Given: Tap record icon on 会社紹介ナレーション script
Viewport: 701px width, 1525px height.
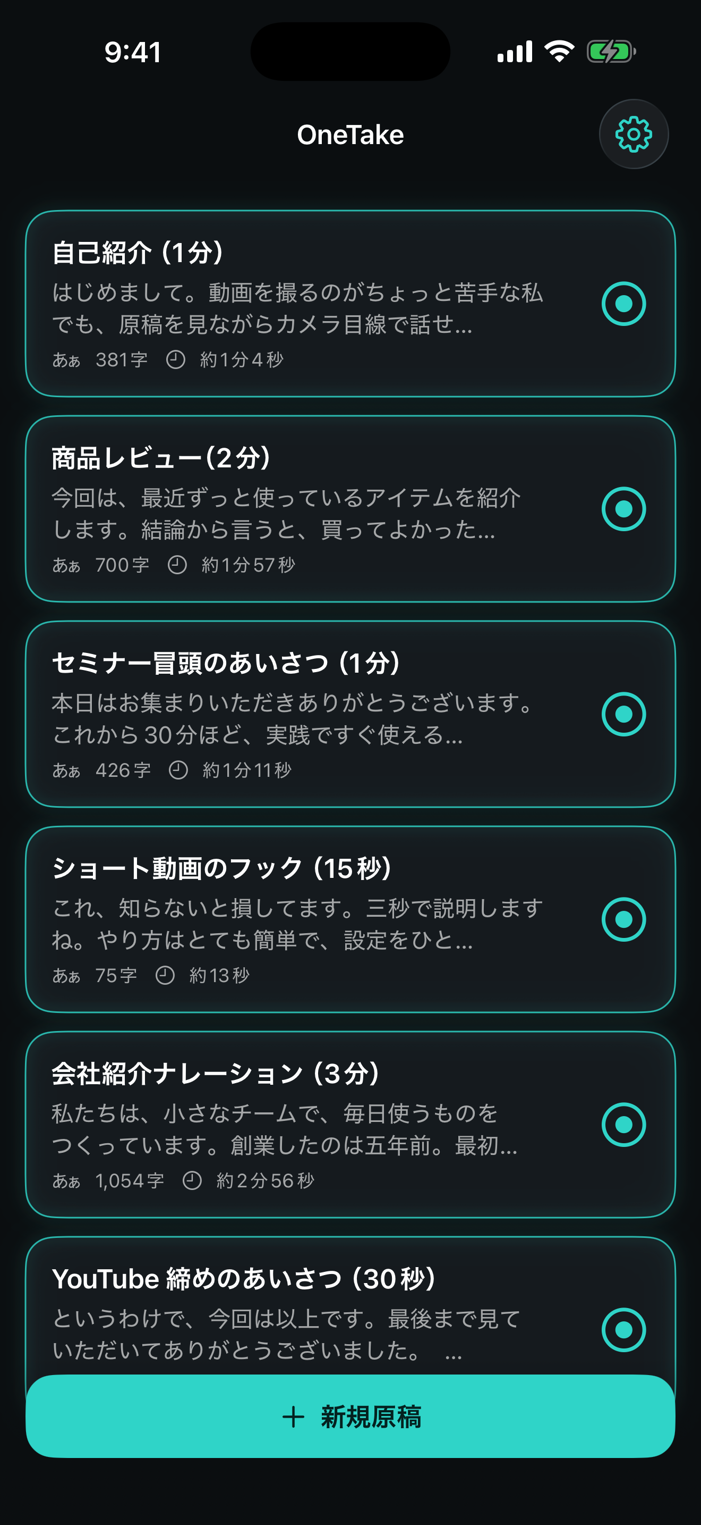Looking at the screenshot, I should point(623,1125).
